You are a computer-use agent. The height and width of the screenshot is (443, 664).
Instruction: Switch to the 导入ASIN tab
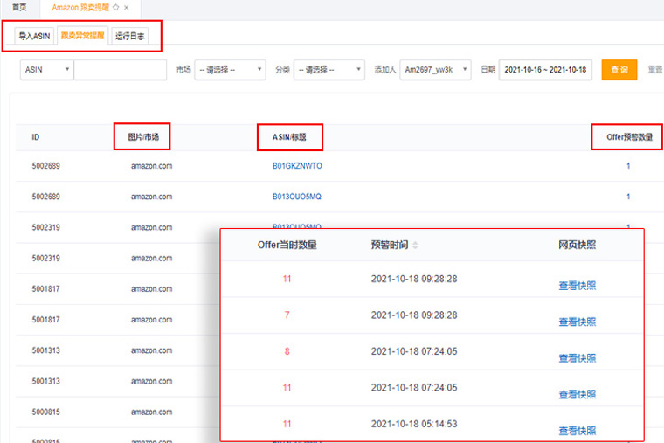click(35, 37)
